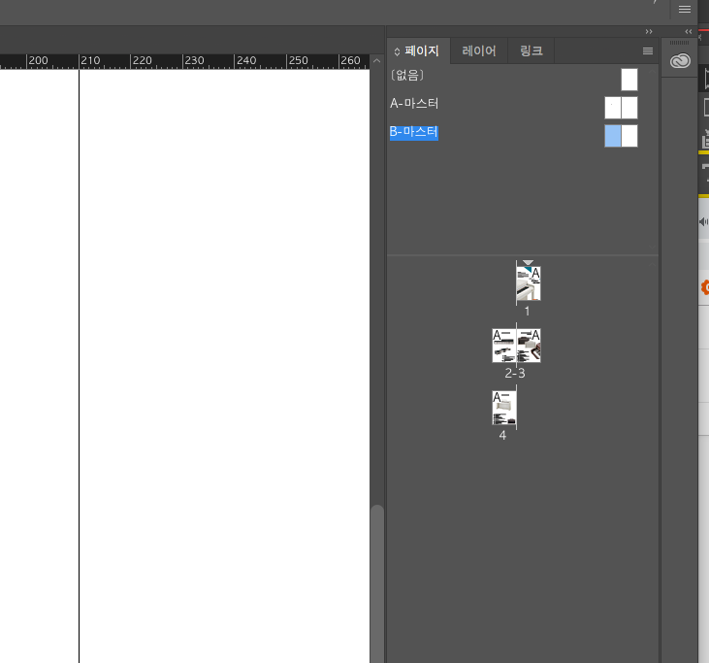709x663 pixels.
Task: Select page 1 thumbnail
Action: coord(529,283)
